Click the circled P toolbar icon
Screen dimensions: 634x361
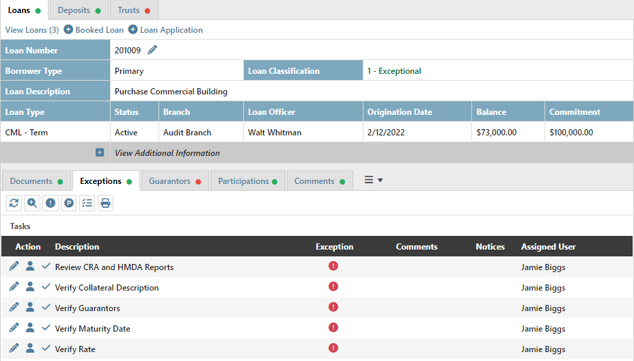tap(69, 203)
